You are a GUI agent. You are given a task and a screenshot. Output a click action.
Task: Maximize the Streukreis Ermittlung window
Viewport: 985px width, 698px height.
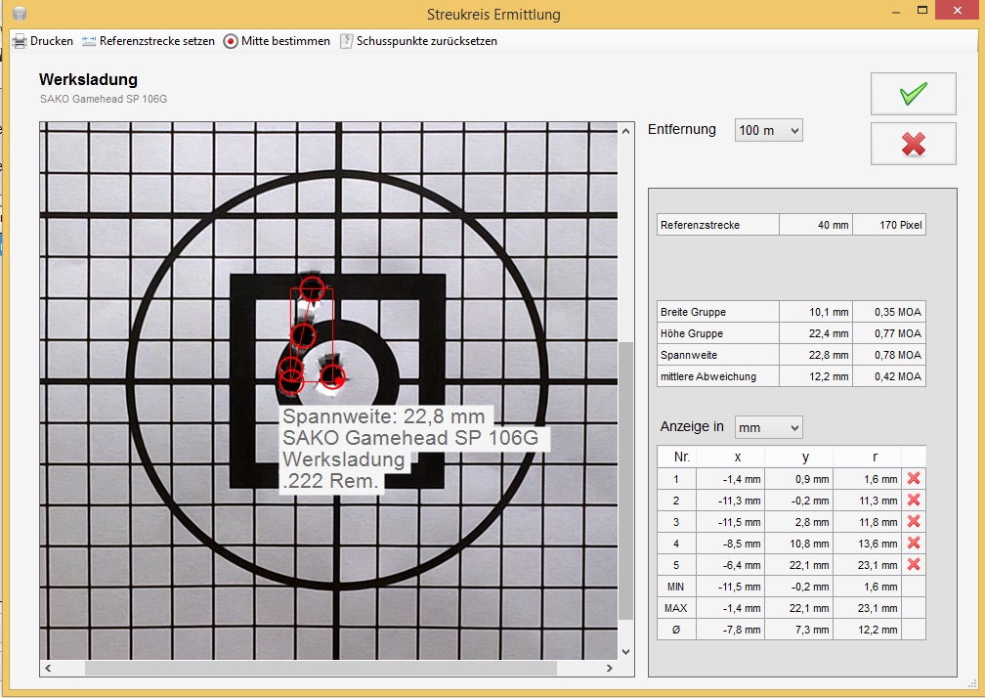click(x=922, y=11)
